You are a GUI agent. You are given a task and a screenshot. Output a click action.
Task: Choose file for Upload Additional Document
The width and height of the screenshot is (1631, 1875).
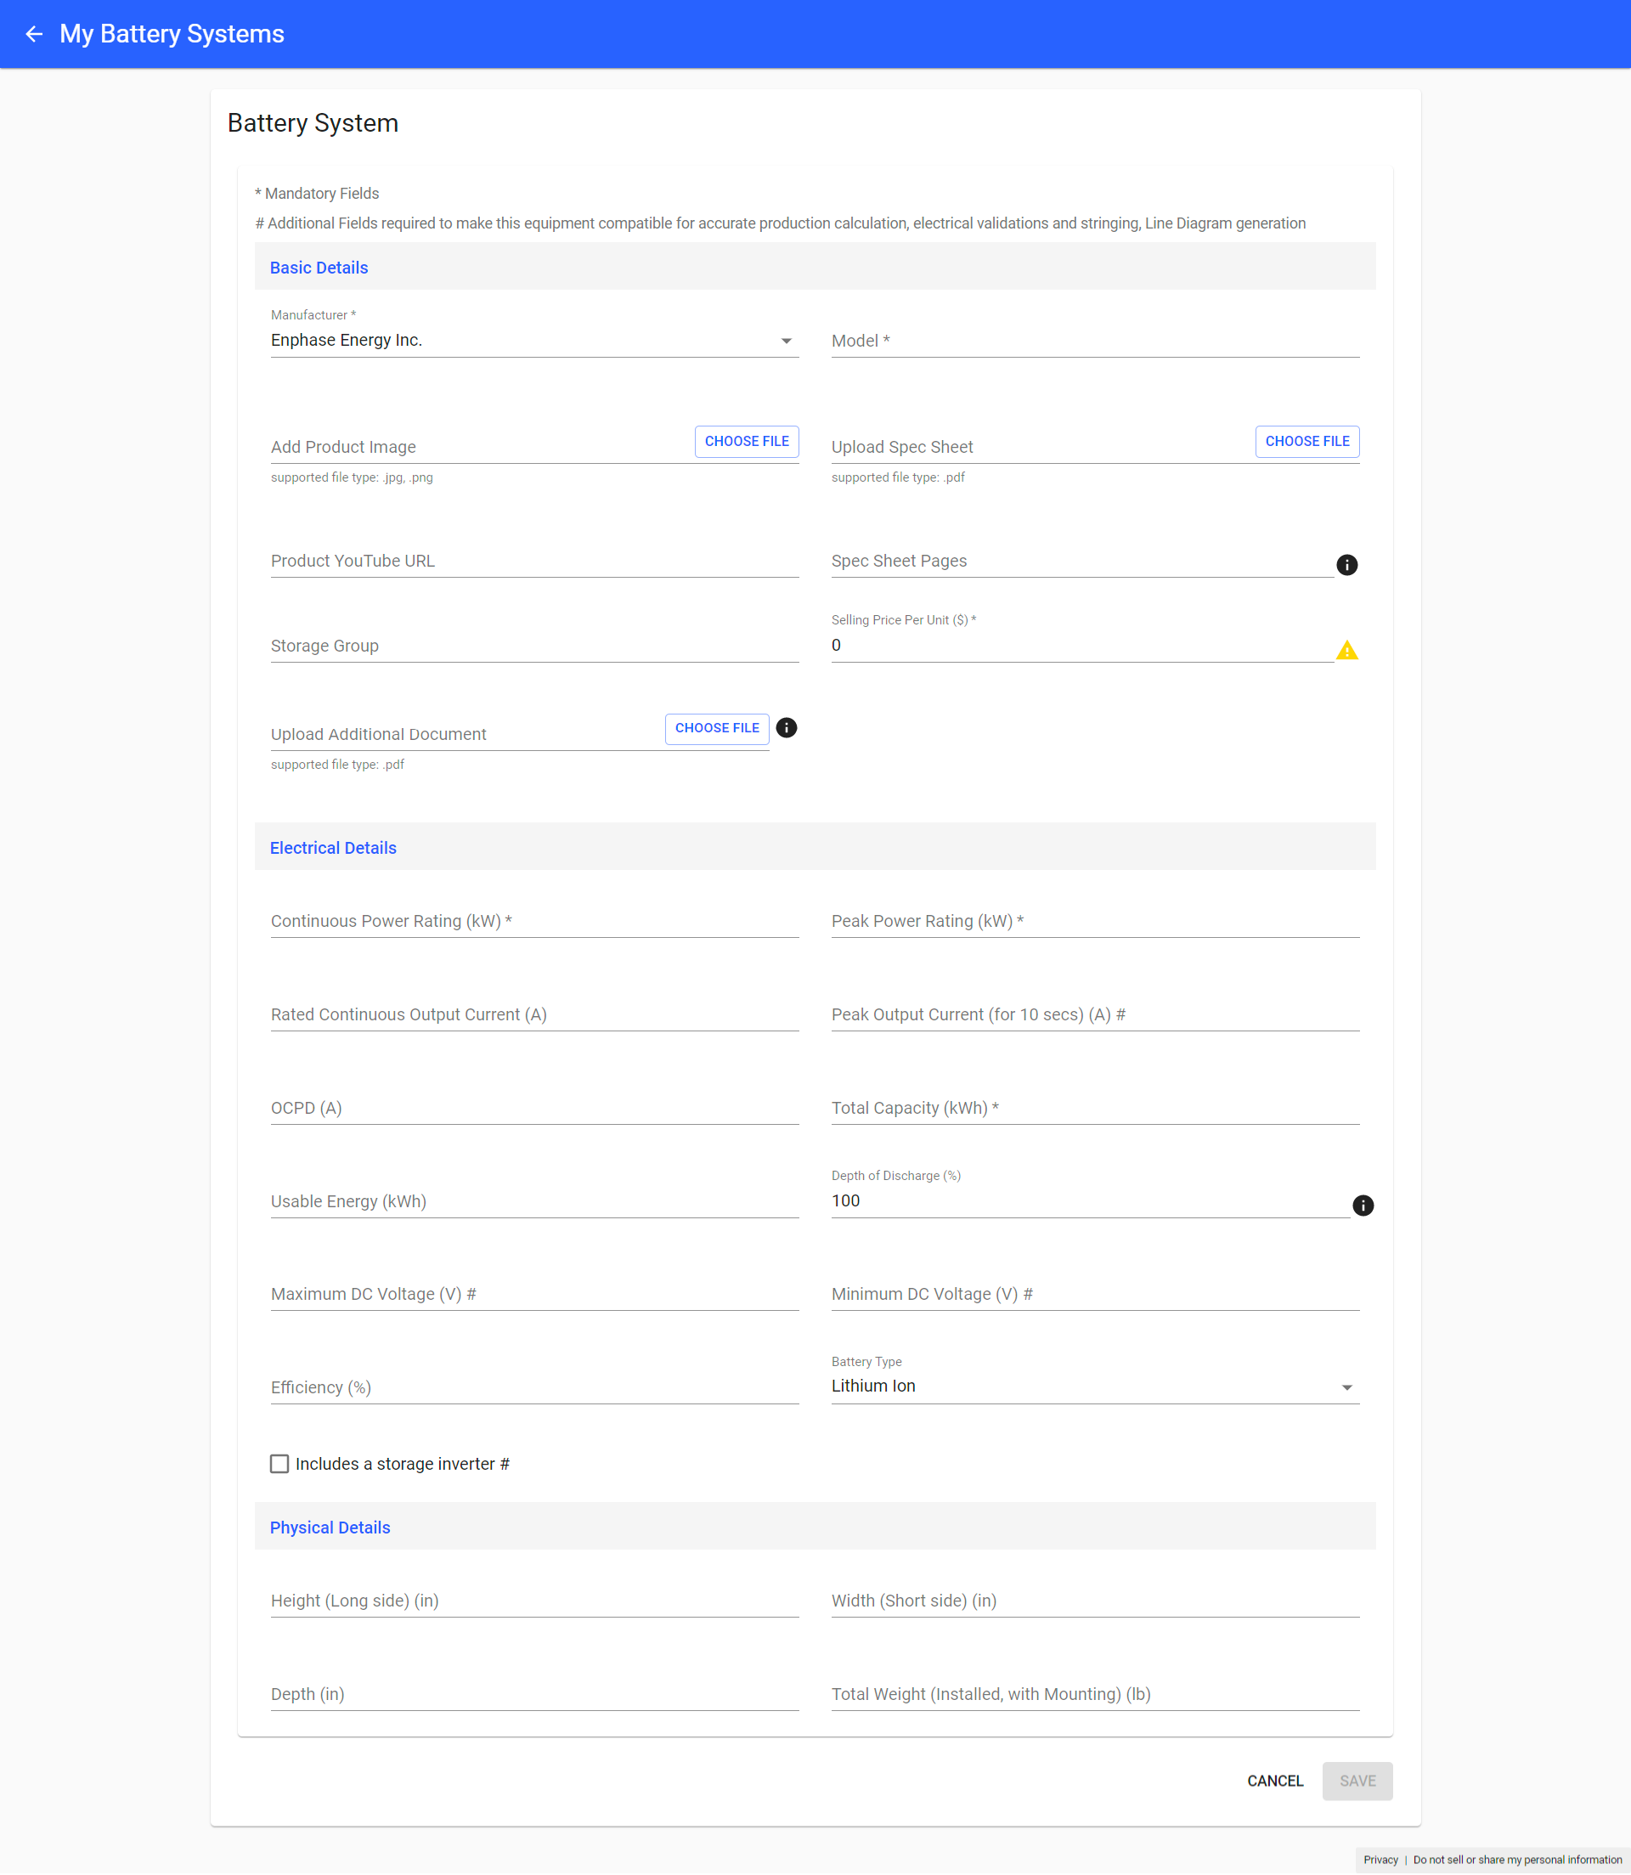click(x=716, y=727)
